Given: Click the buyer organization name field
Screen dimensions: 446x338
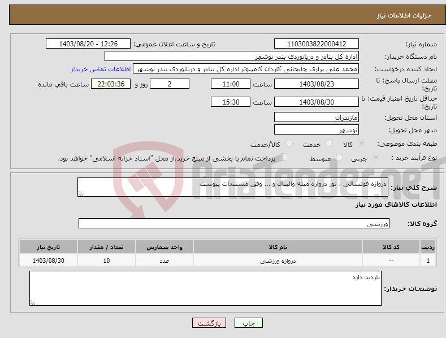Looking at the screenshot, I should point(232,57).
